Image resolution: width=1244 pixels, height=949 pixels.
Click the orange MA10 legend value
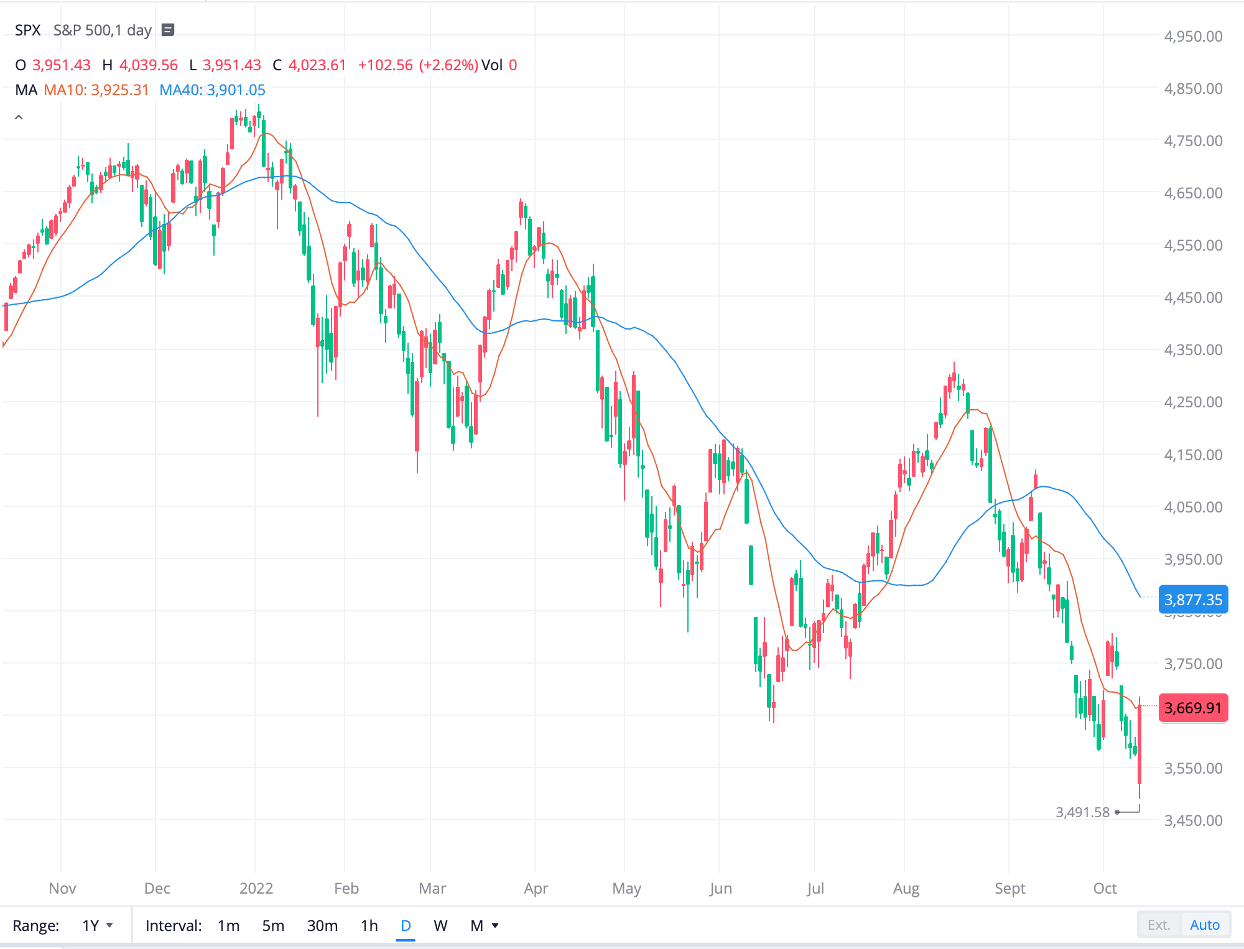(x=96, y=90)
